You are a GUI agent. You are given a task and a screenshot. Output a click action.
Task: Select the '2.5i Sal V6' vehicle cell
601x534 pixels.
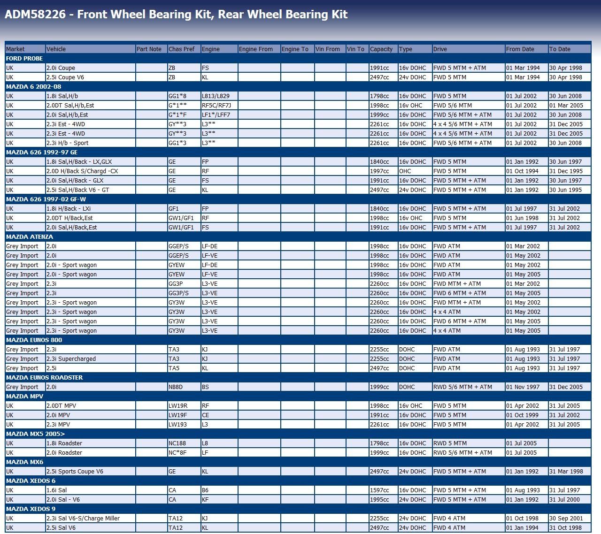(x=91, y=527)
